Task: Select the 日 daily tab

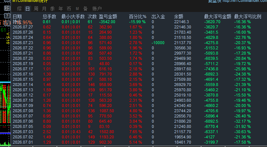Action: point(27,9)
